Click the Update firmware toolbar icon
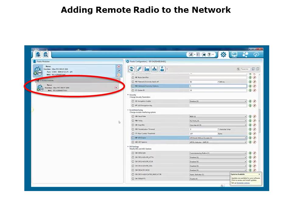292x219 pixels. pos(155,69)
